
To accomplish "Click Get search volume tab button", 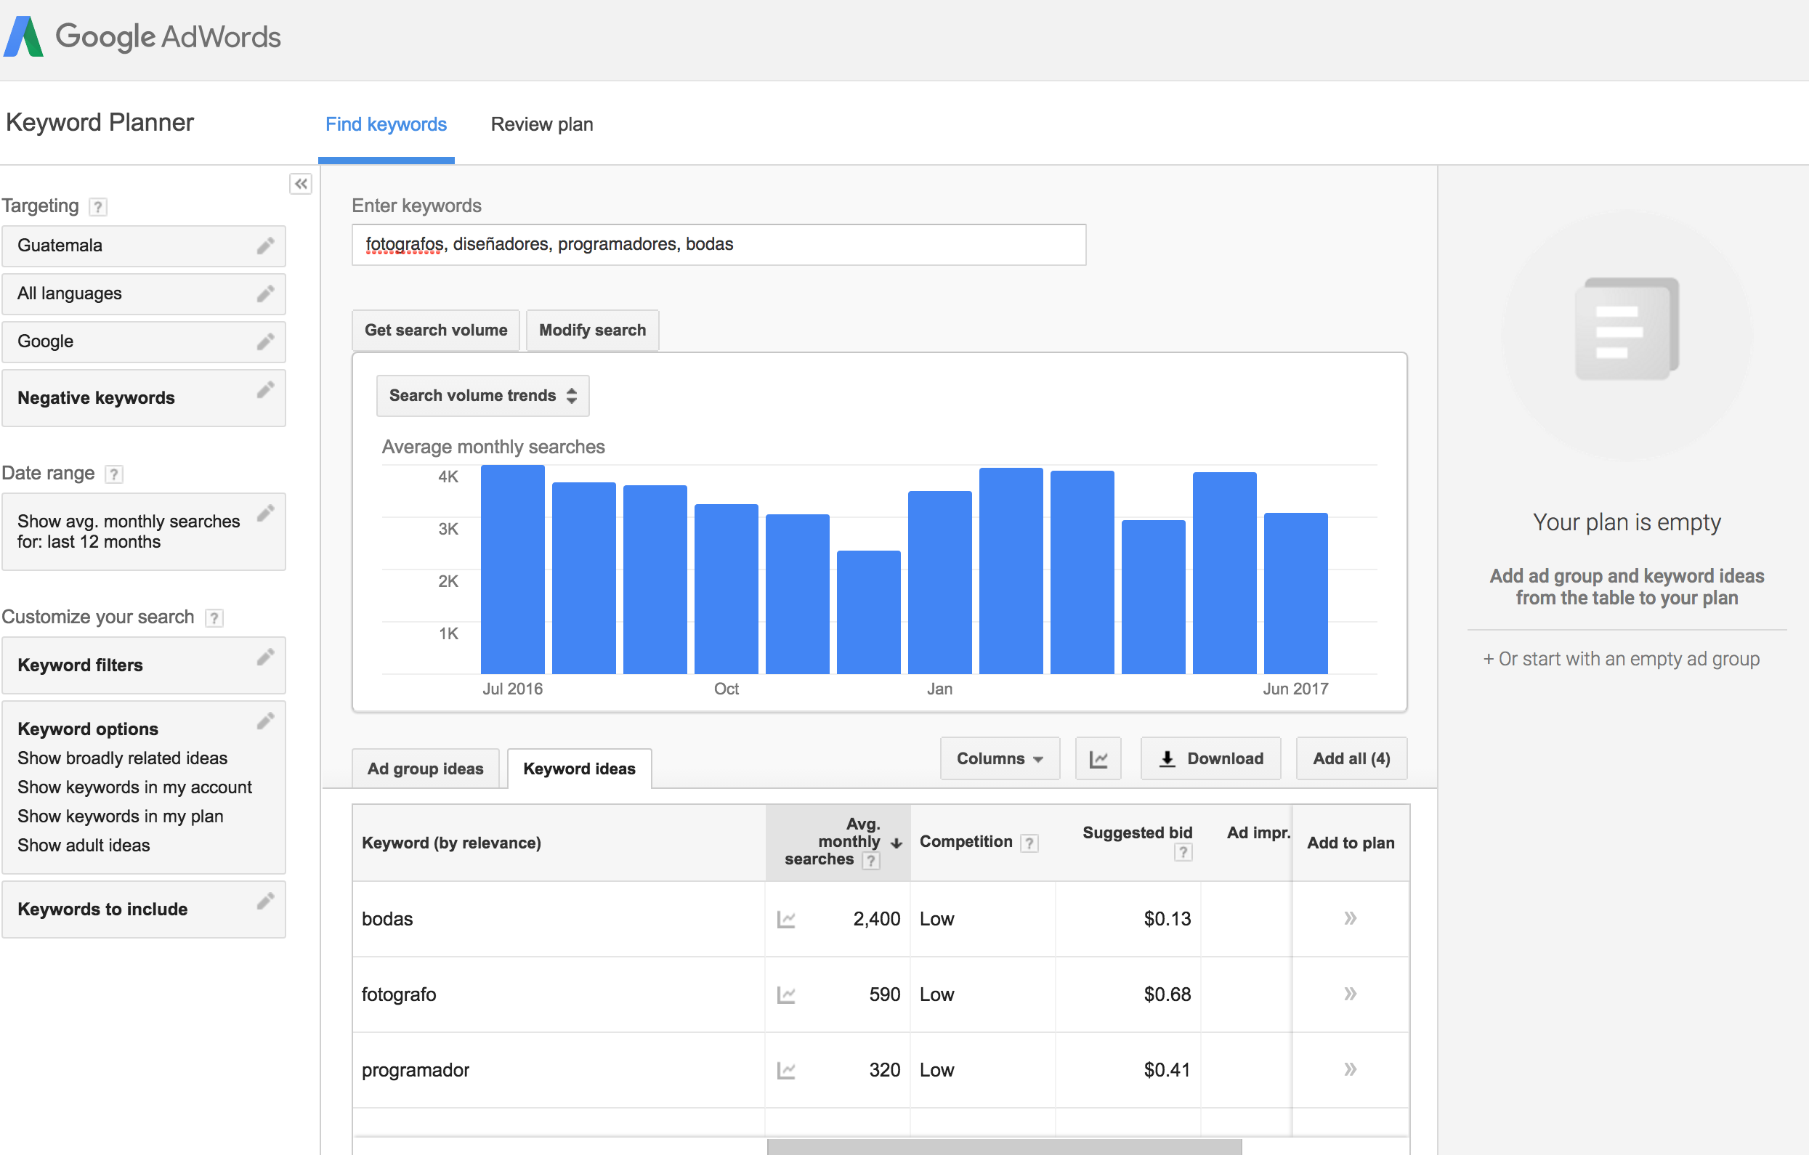I will [436, 331].
